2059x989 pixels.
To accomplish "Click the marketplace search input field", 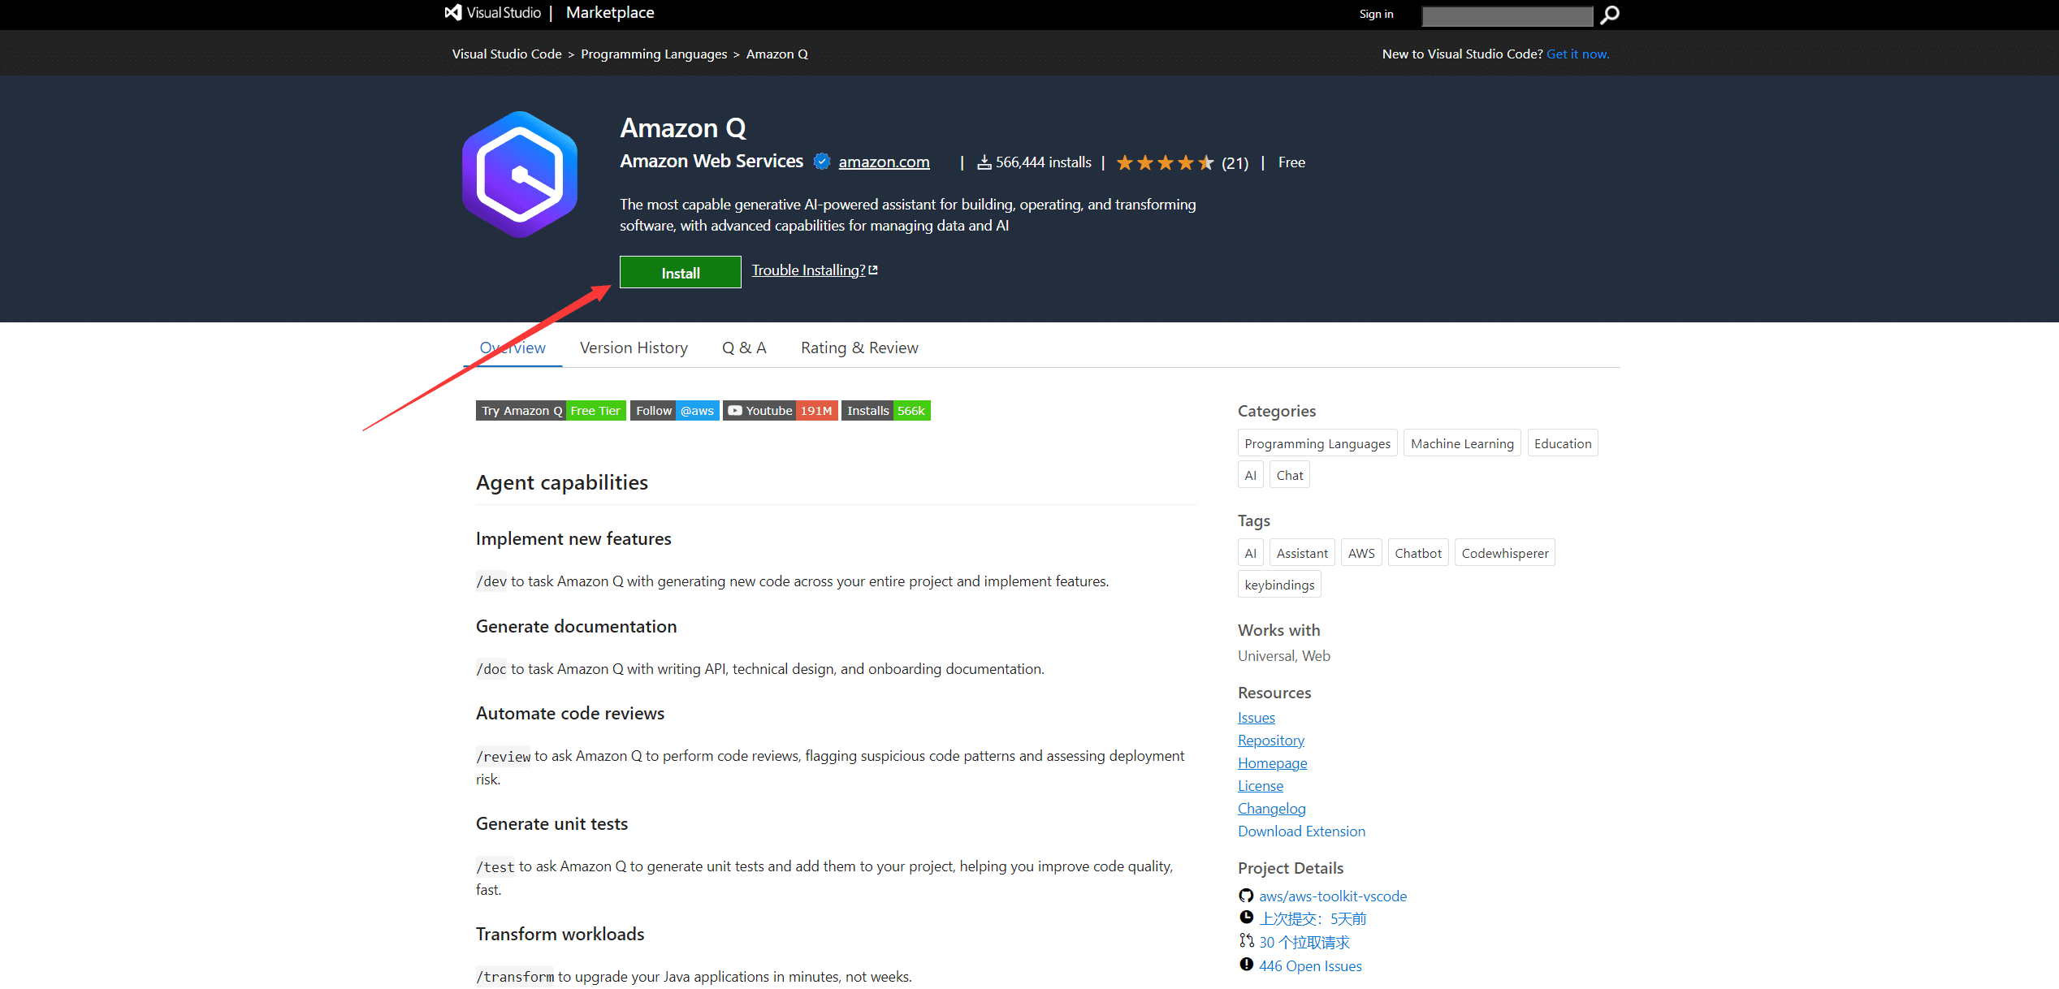I will [x=1507, y=15].
